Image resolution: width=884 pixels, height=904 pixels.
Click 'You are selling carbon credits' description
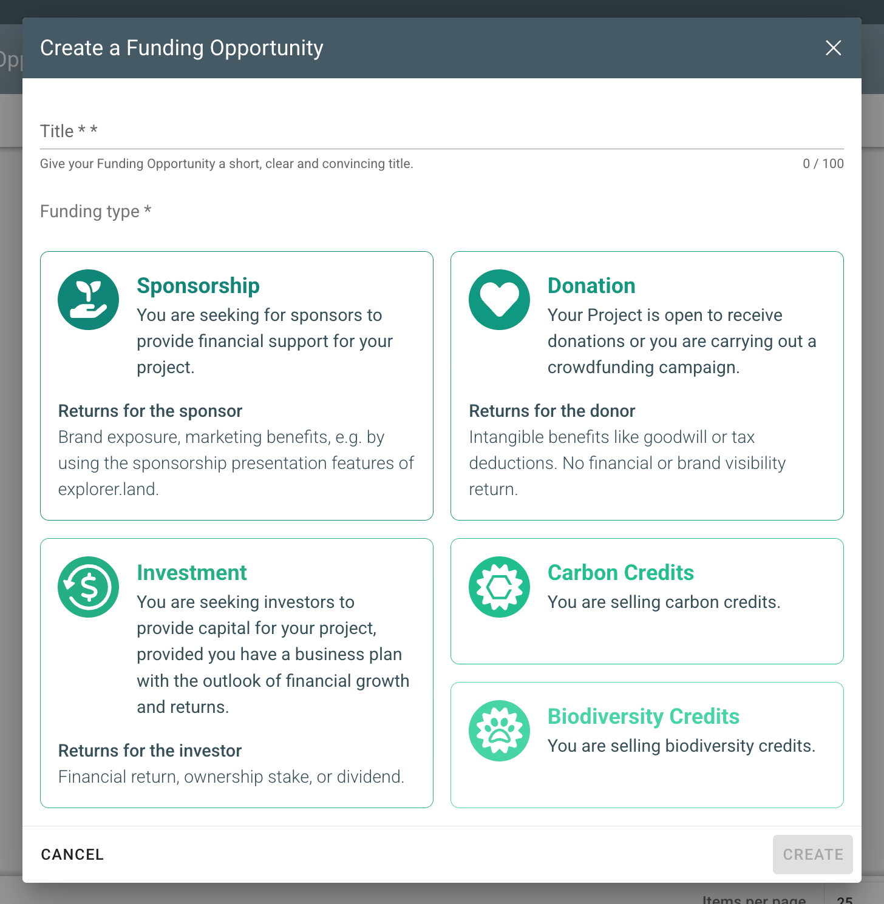664,602
